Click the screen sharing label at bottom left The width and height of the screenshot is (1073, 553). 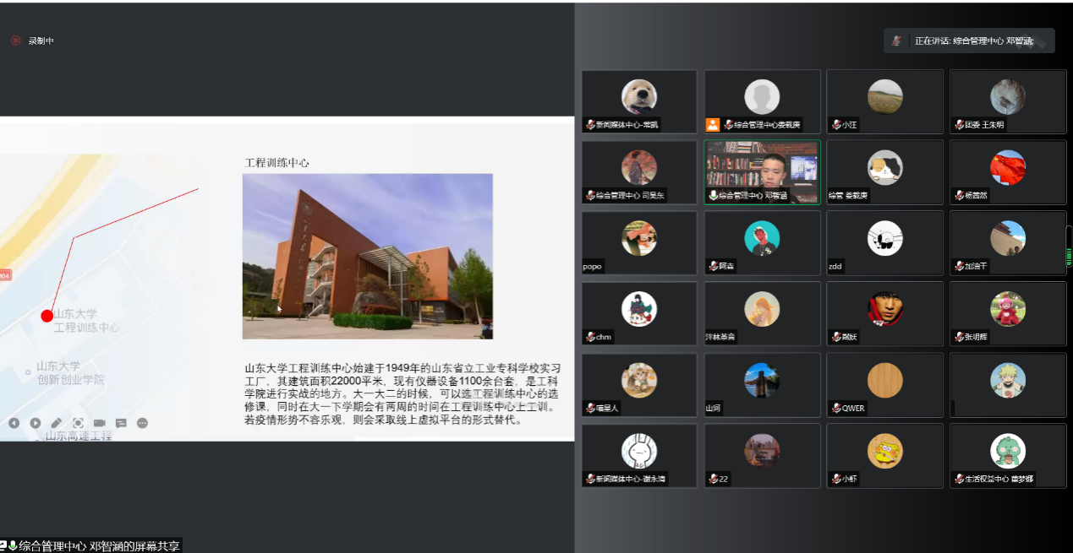pyautogui.click(x=91, y=545)
